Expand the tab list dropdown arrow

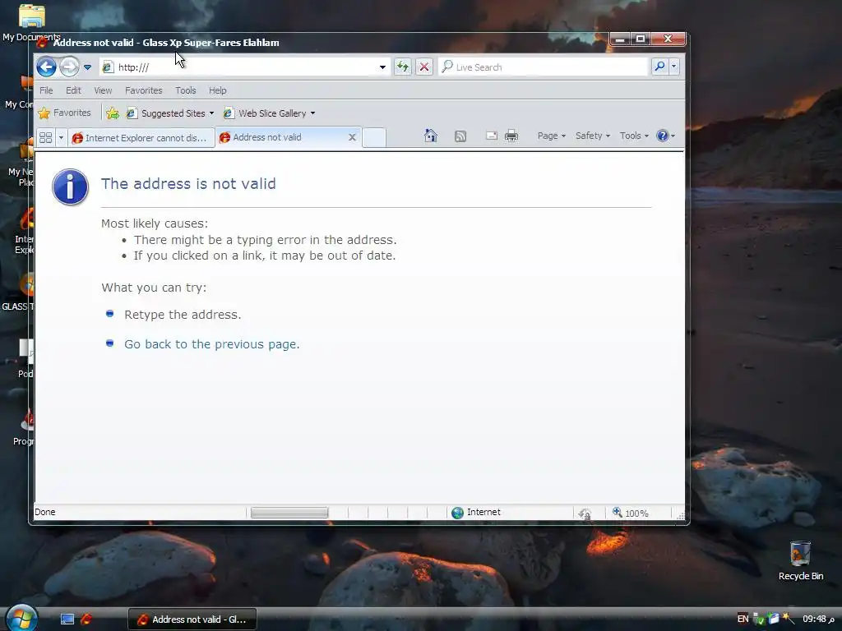[x=61, y=138]
